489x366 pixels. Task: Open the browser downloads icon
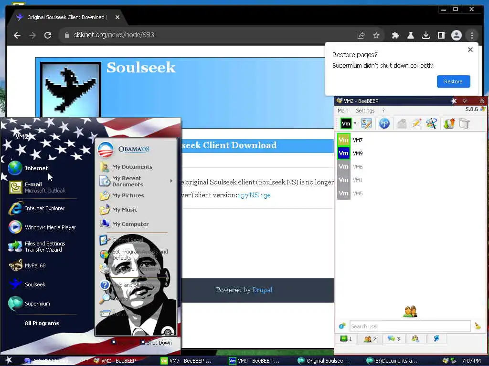click(425, 35)
